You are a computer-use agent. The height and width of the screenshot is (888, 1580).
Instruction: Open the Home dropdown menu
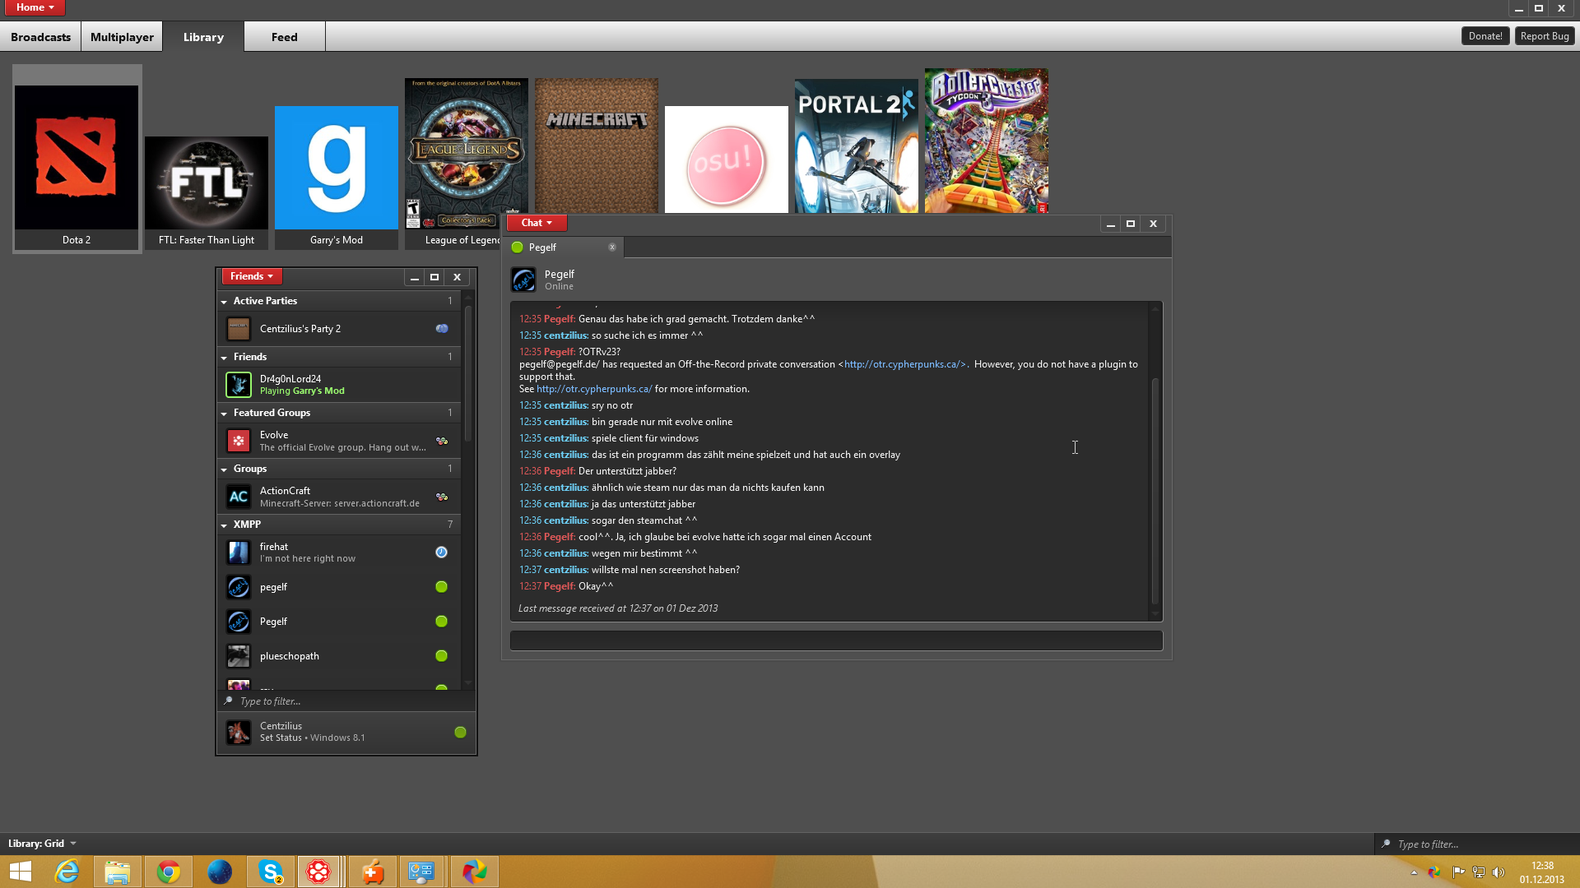pos(35,7)
